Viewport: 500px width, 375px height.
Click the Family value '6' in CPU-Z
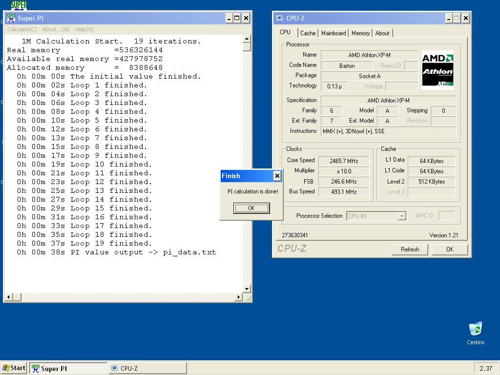pyautogui.click(x=332, y=111)
